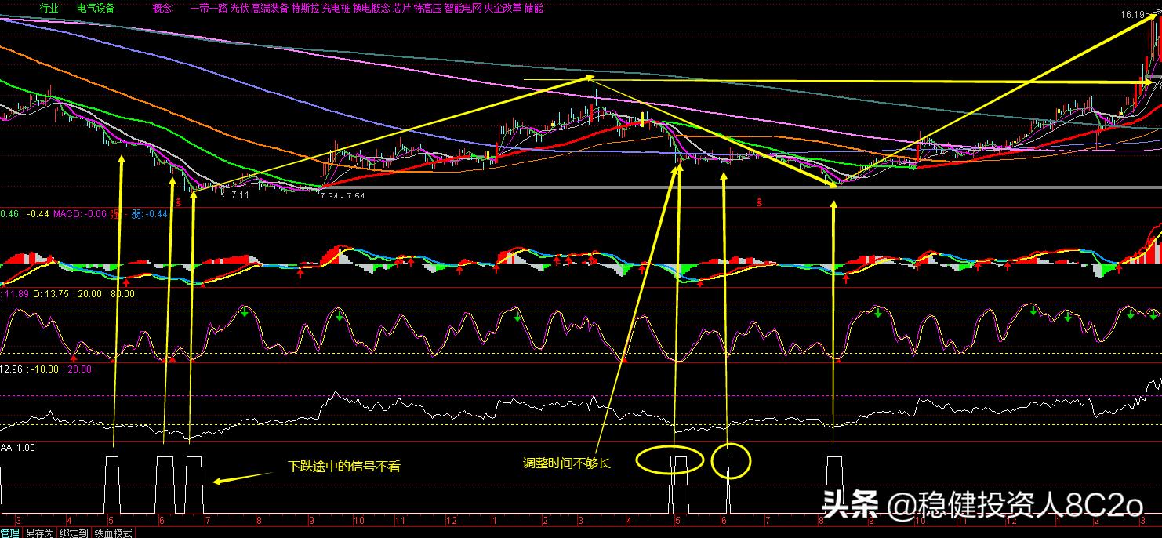Open the 高端装备 concept link
This screenshot has width=1162, height=538.
[x=270, y=8]
